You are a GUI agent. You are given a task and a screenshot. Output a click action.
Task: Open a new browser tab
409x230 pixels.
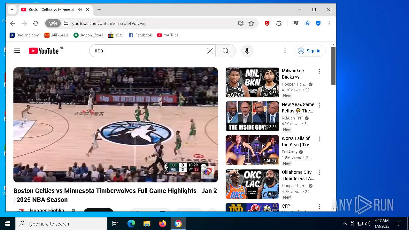(x=99, y=10)
